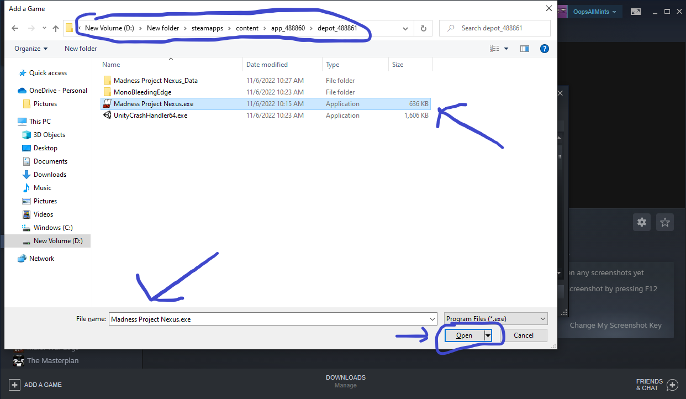Enter Steam Big Picture mode icon
This screenshot has width=686, height=399.
pyautogui.click(x=636, y=12)
